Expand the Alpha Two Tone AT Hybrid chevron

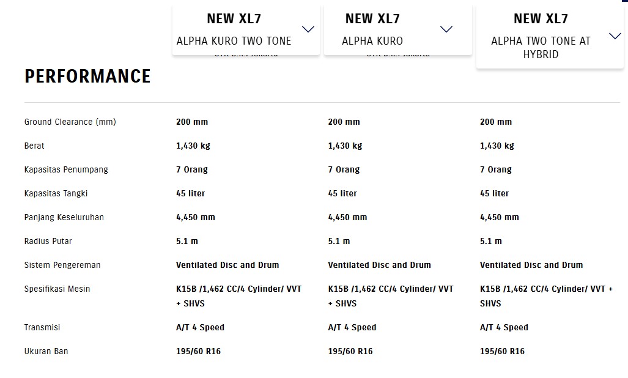[x=615, y=36]
